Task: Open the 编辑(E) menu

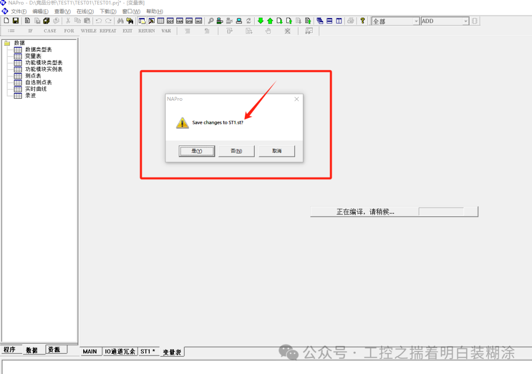Action: click(x=40, y=11)
